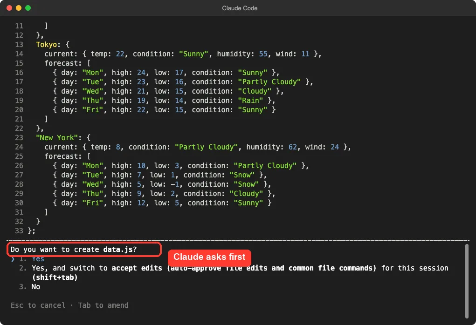The height and width of the screenshot is (325, 476).
Task: Choose Yes and switch to accept edits option
Action: 234,272
